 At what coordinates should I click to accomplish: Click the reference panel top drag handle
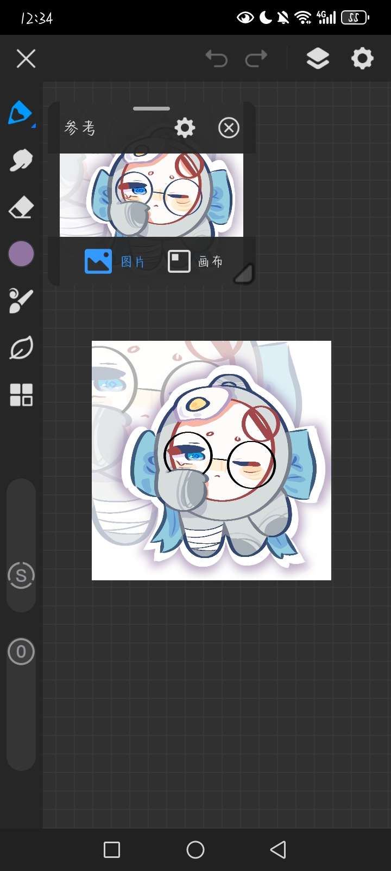click(x=152, y=109)
